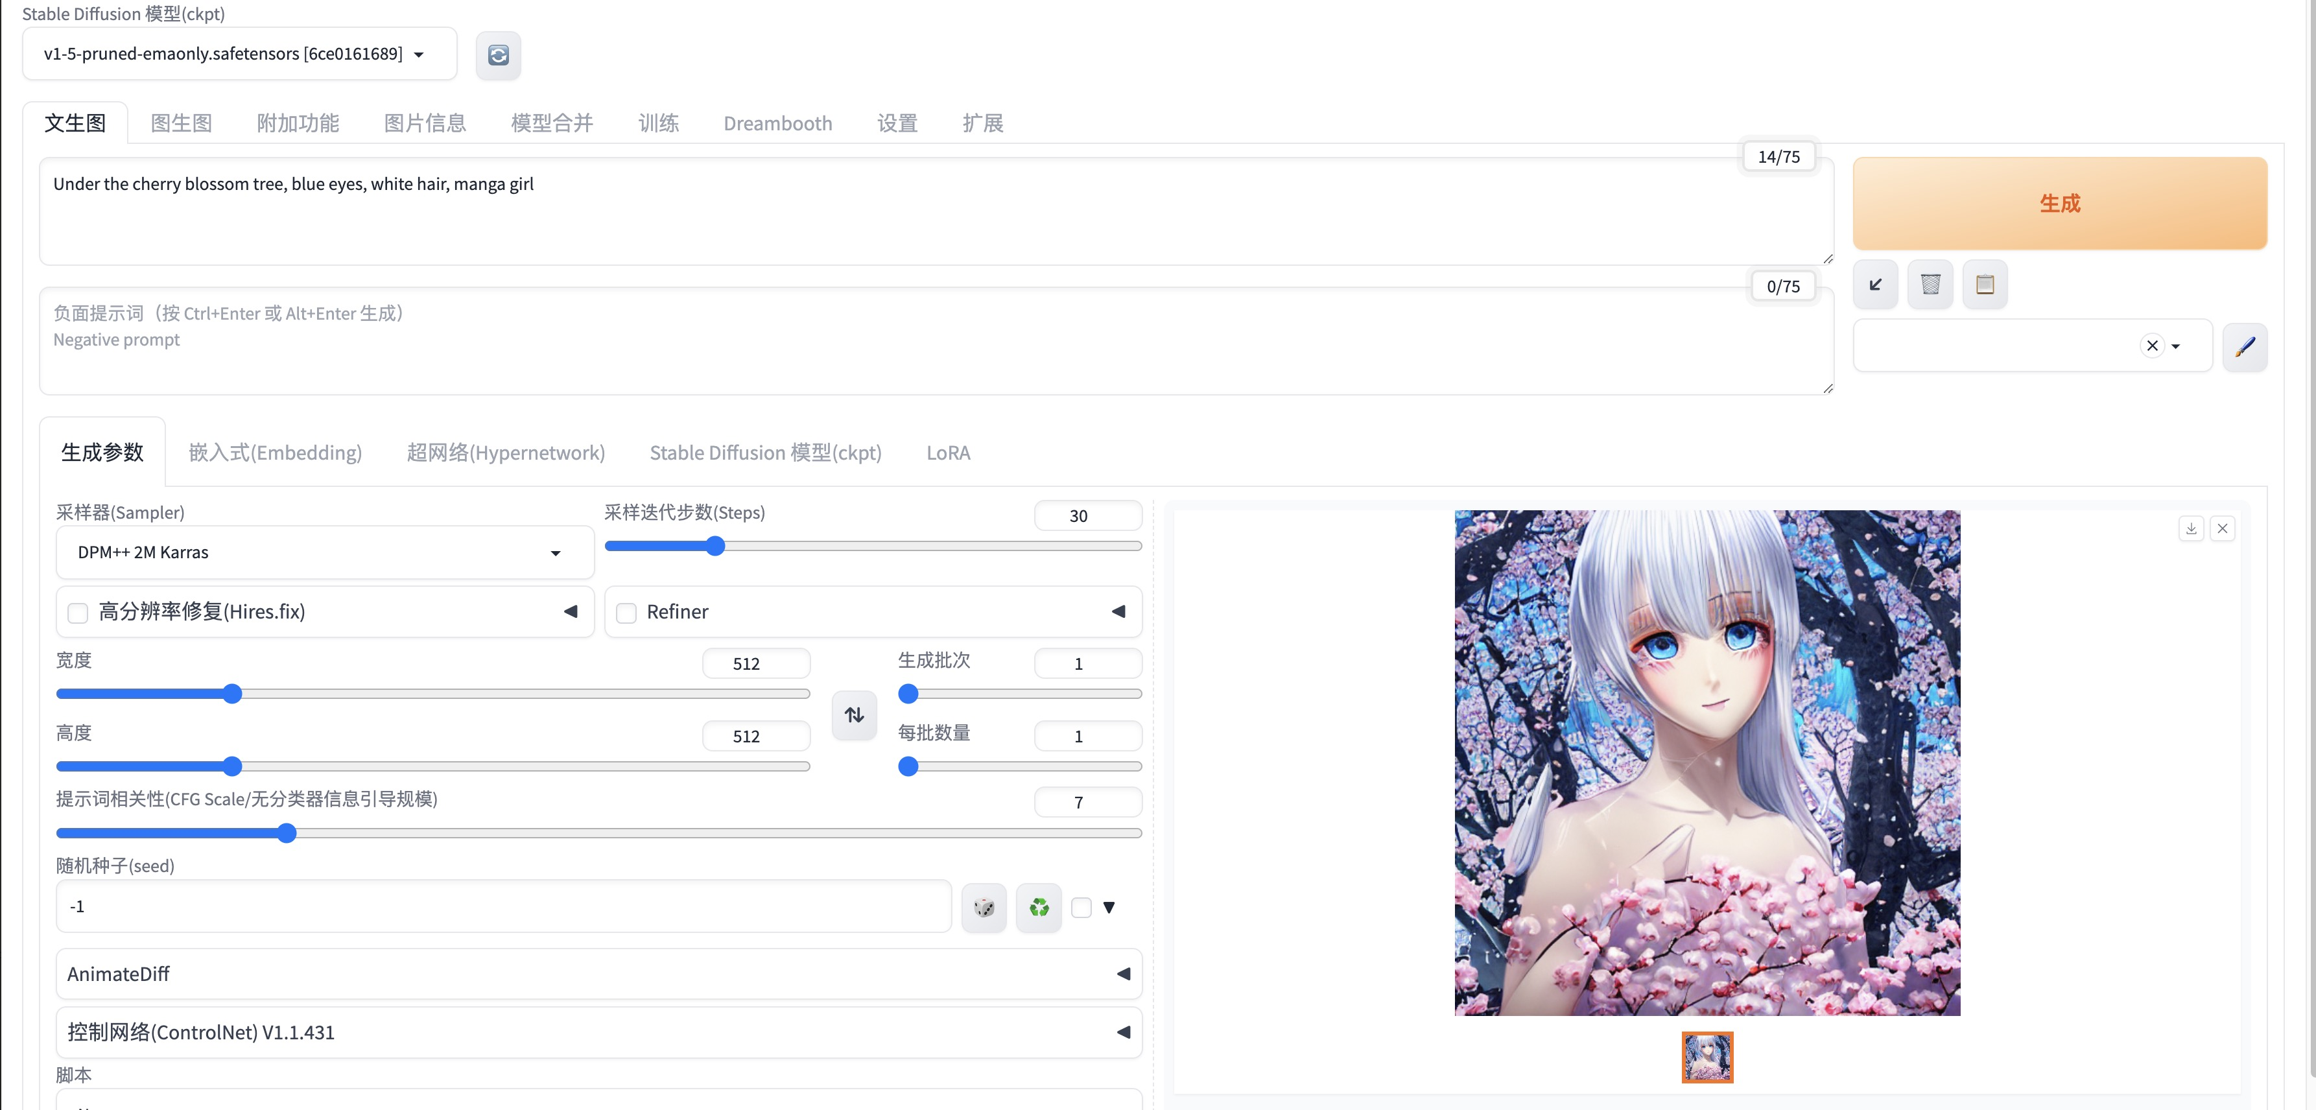The height and width of the screenshot is (1110, 2316).
Task: Adjust the CFG Scale slider
Action: tap(599, 834)
